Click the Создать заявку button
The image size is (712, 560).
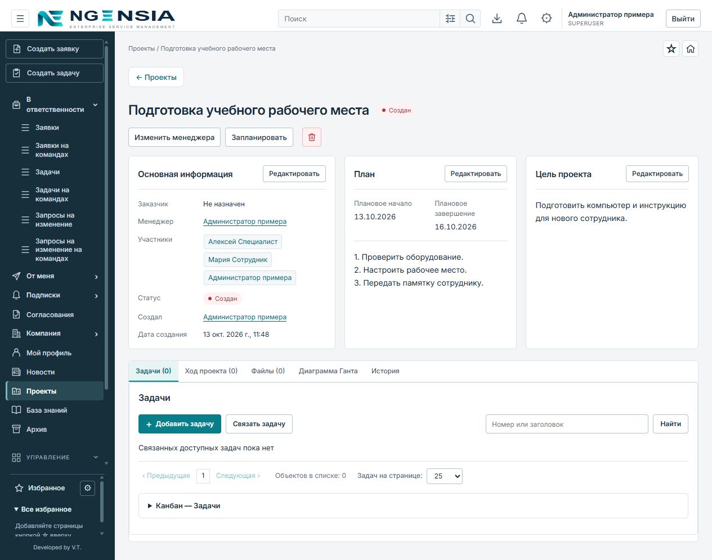(x=55, y=49)
